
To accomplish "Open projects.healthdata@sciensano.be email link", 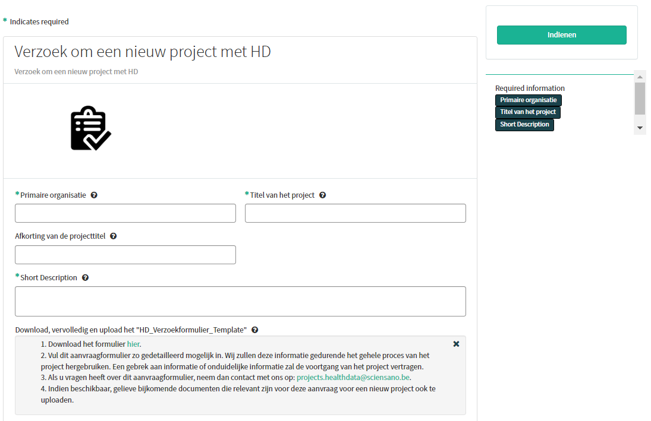I will click(x=353, y=377).
